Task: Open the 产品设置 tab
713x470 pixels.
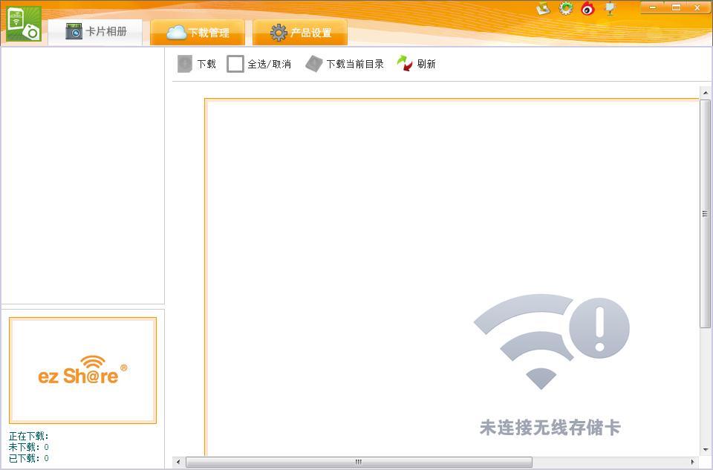Action: pyautogui.click(x=300, y=32)
